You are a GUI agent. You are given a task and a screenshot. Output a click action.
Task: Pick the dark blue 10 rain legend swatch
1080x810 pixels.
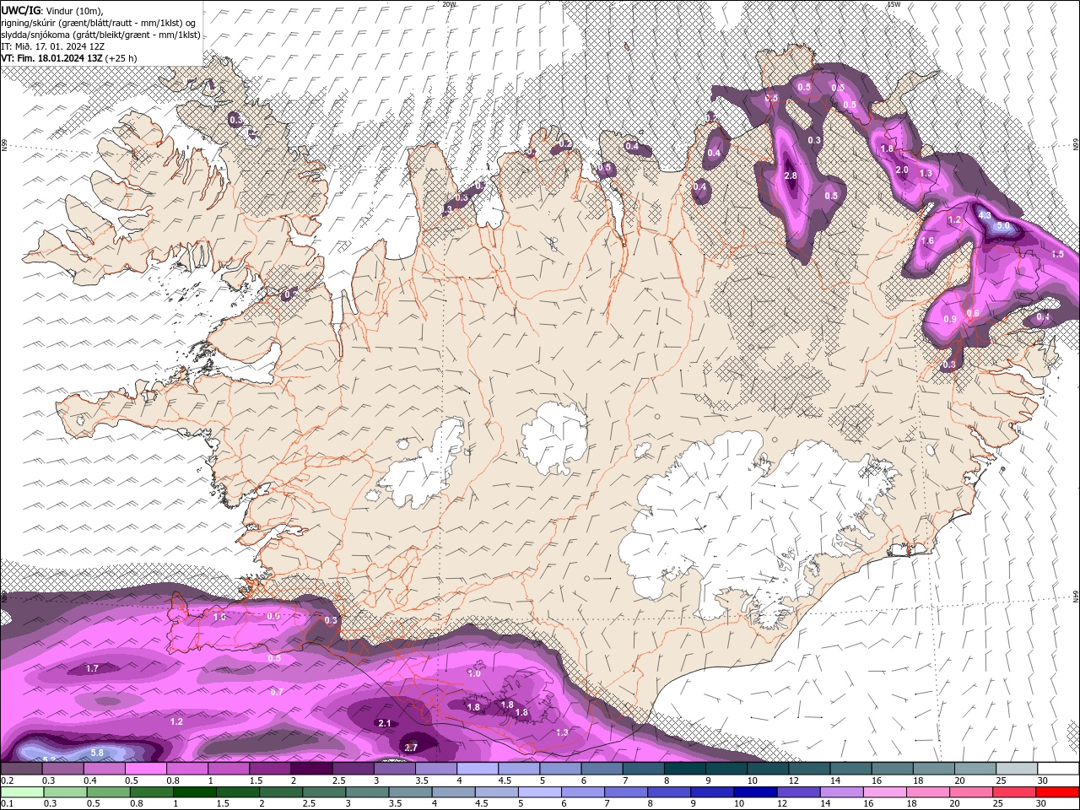tap(753, 792)
